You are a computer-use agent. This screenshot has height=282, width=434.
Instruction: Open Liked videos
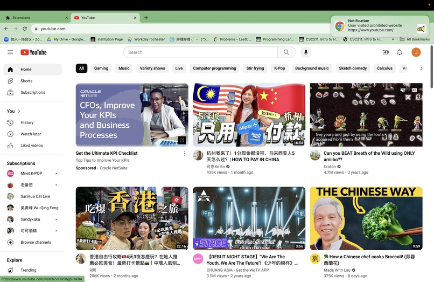[x=33, y=145]
